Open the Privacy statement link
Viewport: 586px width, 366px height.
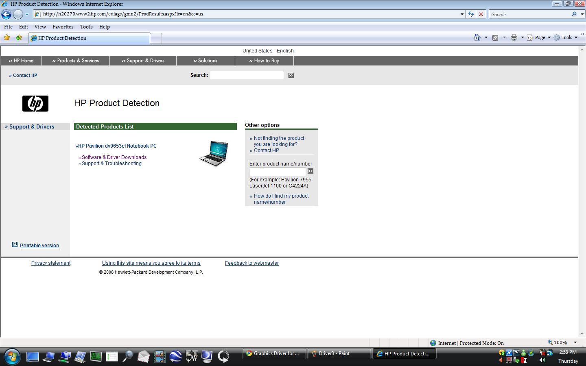point(51,263)
